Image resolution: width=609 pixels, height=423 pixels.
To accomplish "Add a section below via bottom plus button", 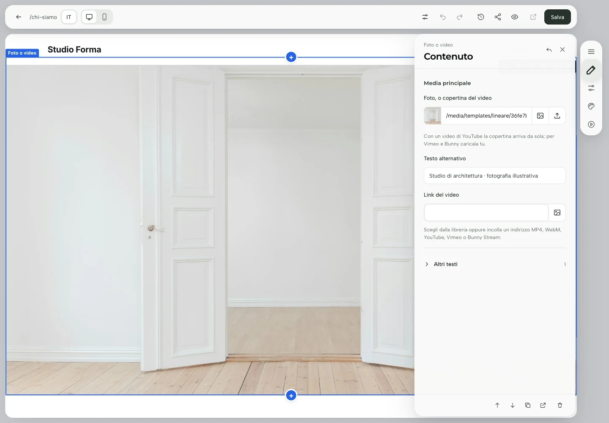I will click(x=291, y=396).
